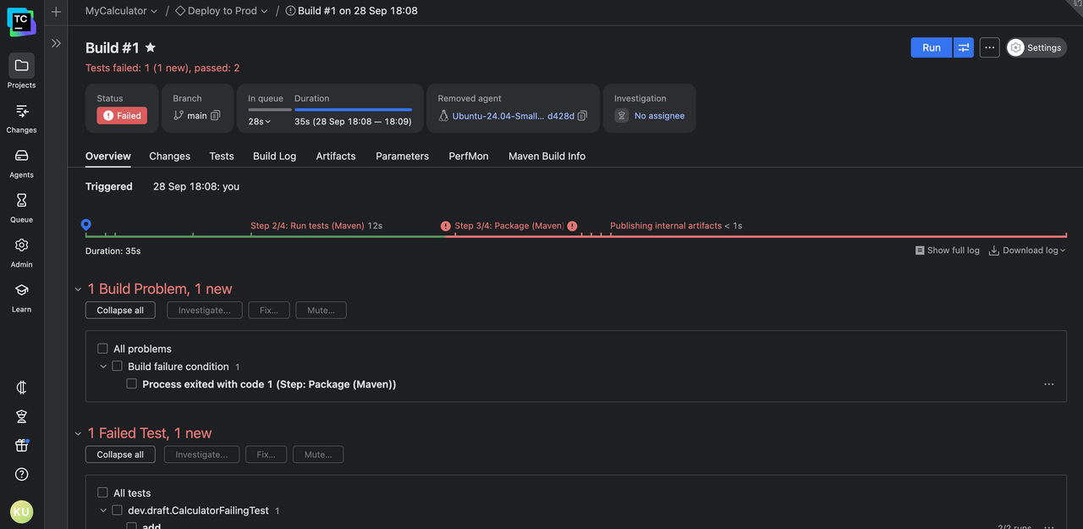Select the Build failure condition checkbox
The width and height of the screenshot is (1083, 529).
[x=117, y=366]
